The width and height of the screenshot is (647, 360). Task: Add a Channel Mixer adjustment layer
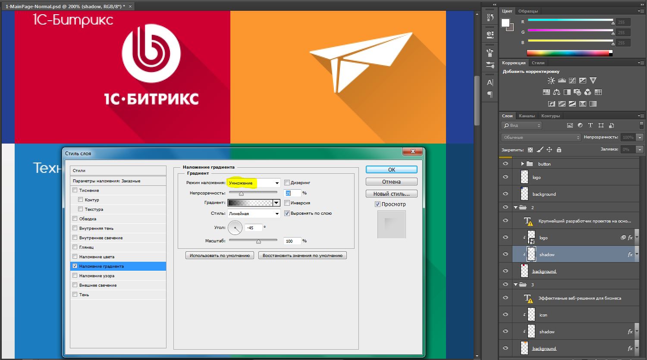click(587, 92)
